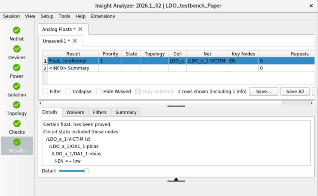
Task: Click the 'EN' key nodes cell
Action: coord(243,61)
